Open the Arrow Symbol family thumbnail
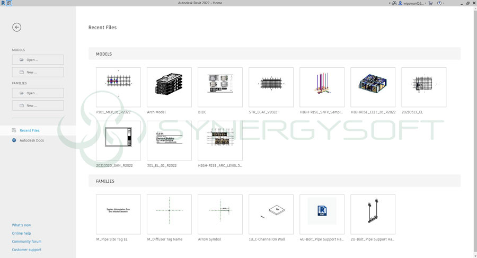 click(220, 214)
